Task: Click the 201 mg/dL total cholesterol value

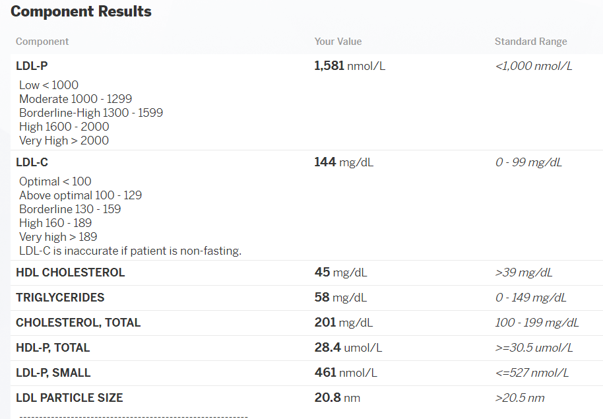Action: point(344,323)
